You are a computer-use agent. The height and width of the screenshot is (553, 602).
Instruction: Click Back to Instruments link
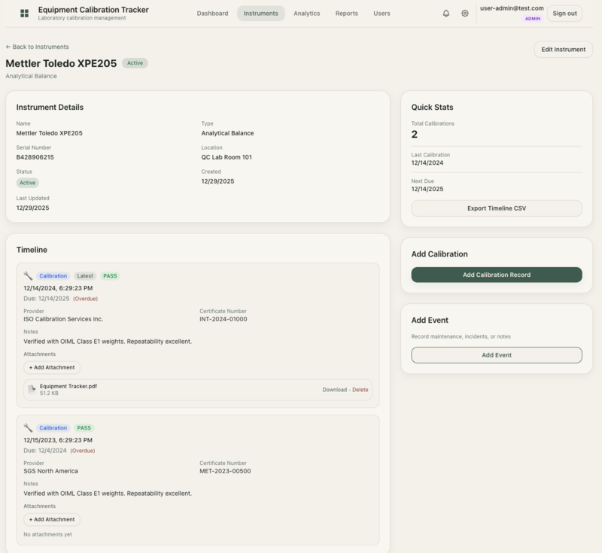pyautogui.click(x=37, y=47)
